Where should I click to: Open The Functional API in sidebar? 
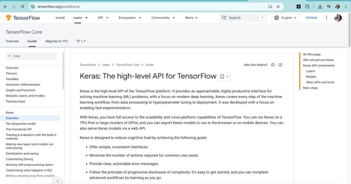19,129
